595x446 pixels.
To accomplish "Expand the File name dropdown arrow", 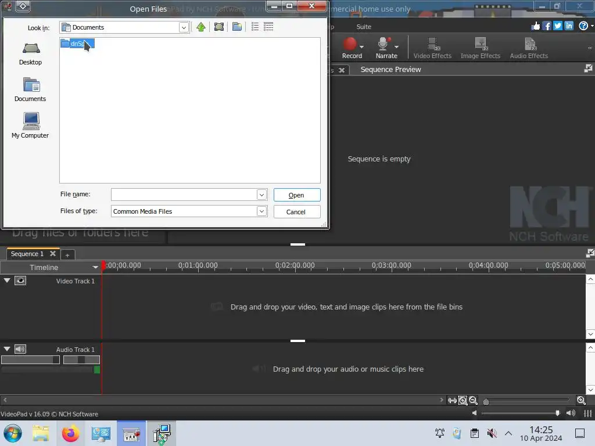I will tap(261, 195).
